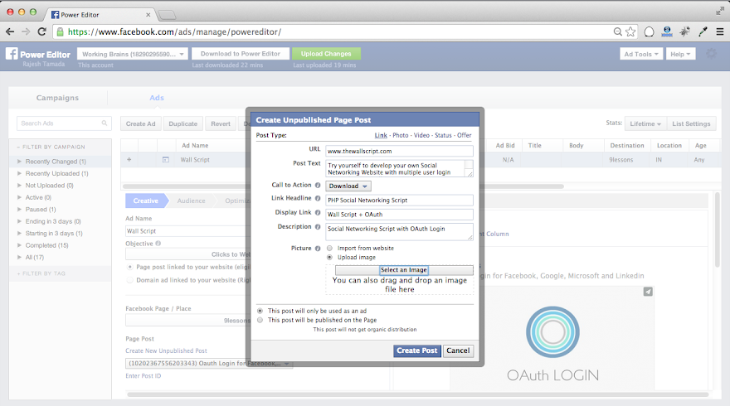The height and width of the screenshot is (406, 730).
Task: Select Upload image radio
Action: tap(329, 257)
